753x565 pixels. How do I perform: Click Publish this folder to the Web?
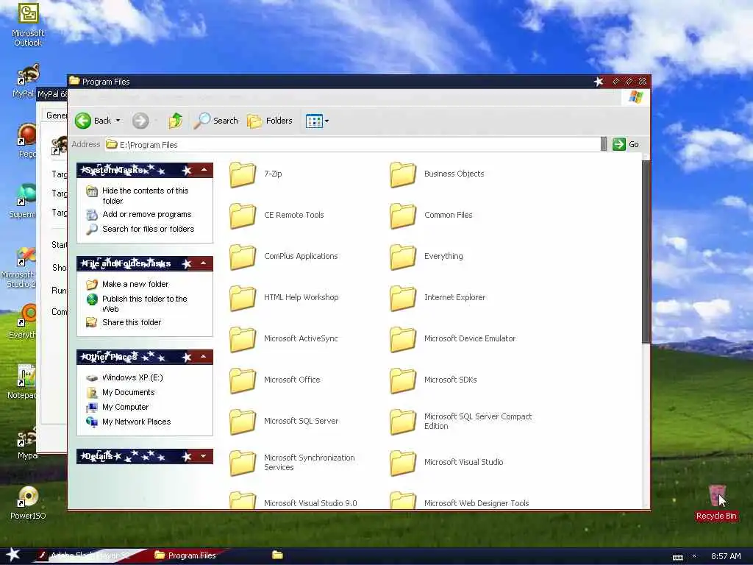click(x=144, y=304)
